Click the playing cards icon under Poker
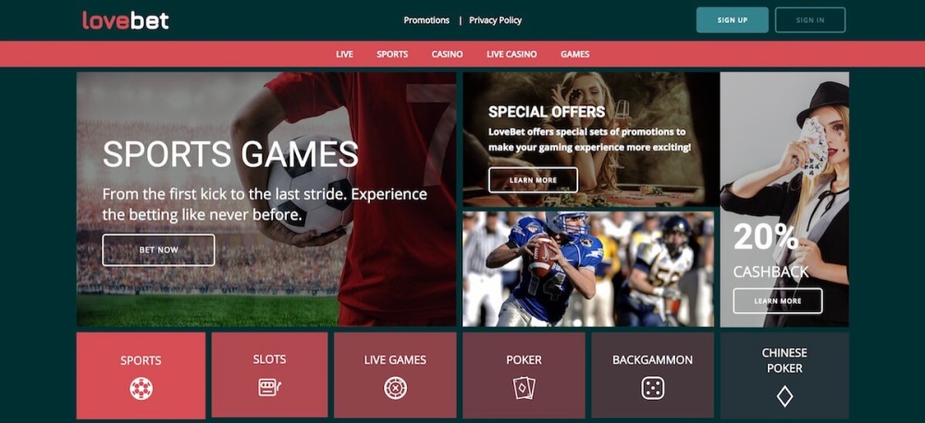 (524, 388)
